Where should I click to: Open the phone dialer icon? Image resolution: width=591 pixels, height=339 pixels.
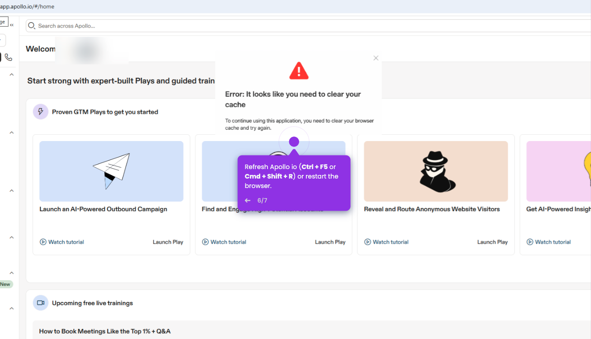(x=9, y=57)
